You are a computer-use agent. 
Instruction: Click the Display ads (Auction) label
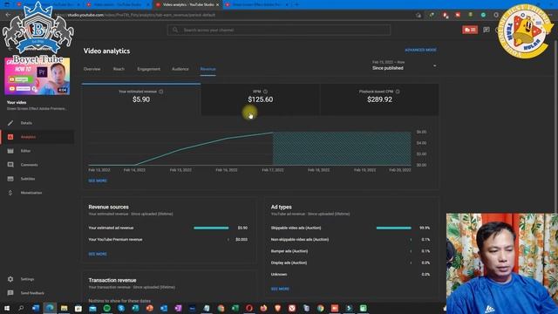289,263
